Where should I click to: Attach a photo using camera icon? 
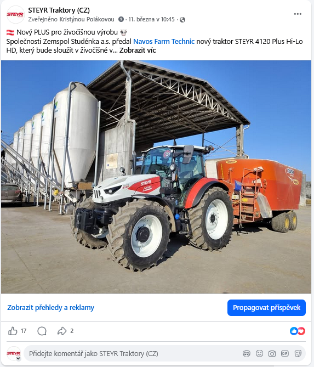pos(272,353)
